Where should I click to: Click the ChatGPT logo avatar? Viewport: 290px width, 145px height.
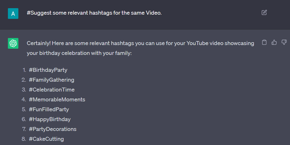[13, 43]
